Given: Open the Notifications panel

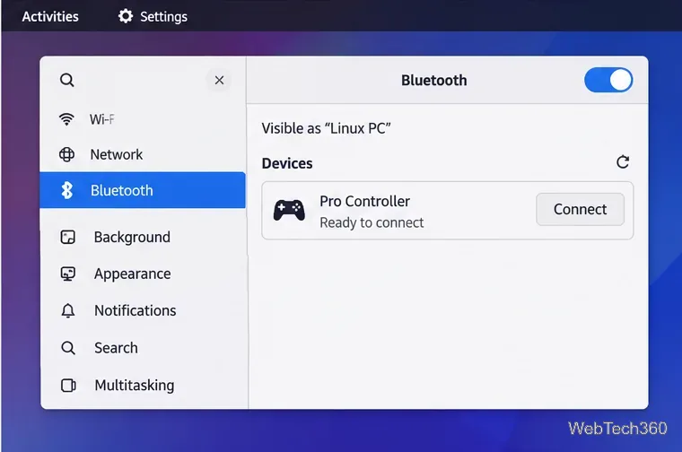Looking at the screenshot, I should [x=143, y=310].
